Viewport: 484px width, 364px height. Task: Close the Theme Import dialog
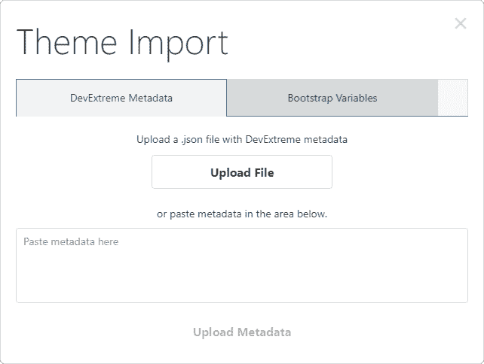pyautogui.click(x=460, y=23)
